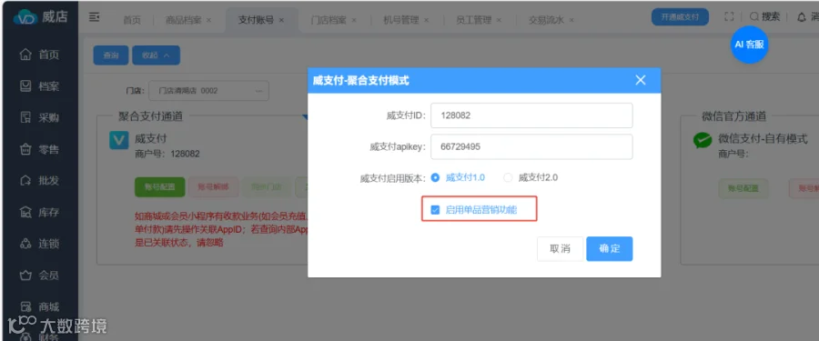
Task: Open the 门店 store dropdown
Action: pyautogui.click(x=209, y=91)
